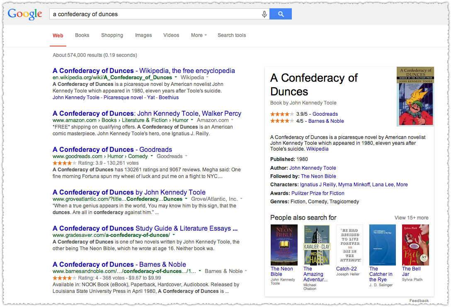Screen dimensions: 451x307
Task: Click The Bell Jar cover thumbnail
Action: 415,245
